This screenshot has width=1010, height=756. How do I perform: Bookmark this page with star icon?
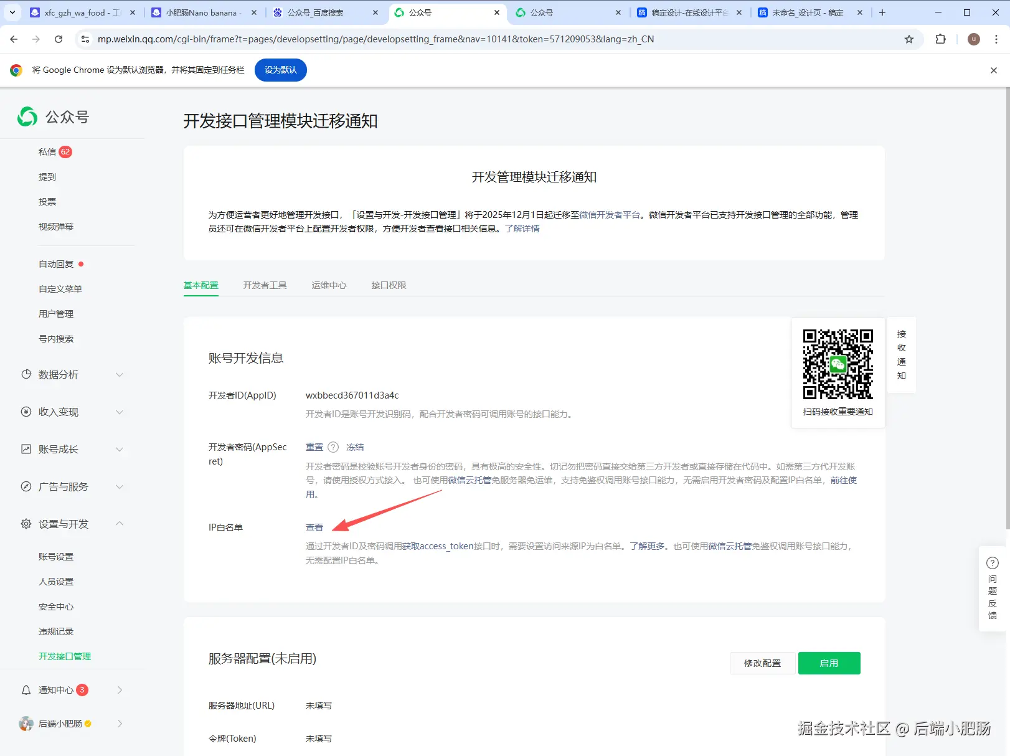click(909, 39)
